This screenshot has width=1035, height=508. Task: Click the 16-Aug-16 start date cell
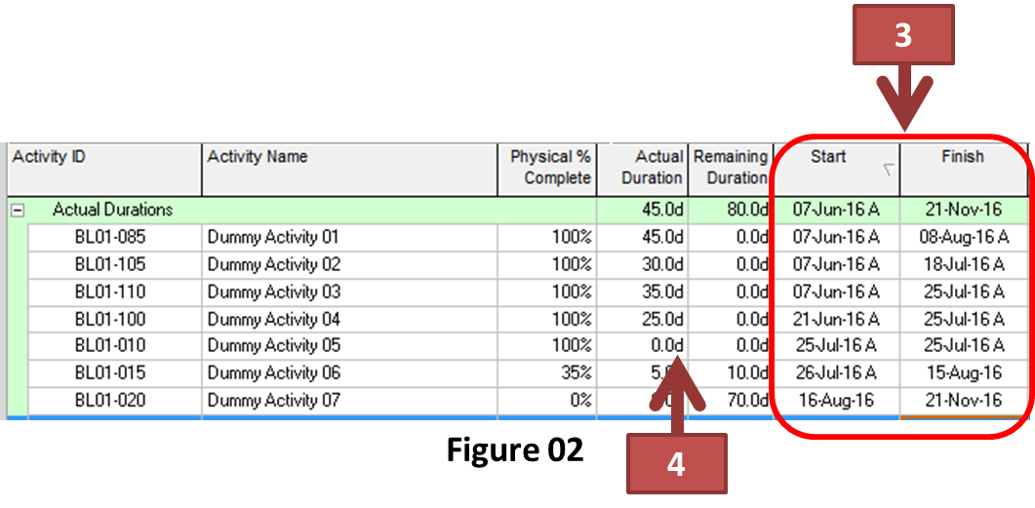tap(836, 400)
